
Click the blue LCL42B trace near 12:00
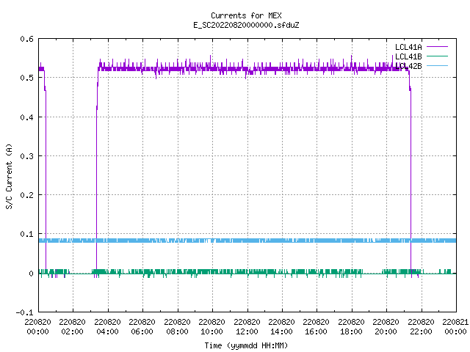point(247,241)
